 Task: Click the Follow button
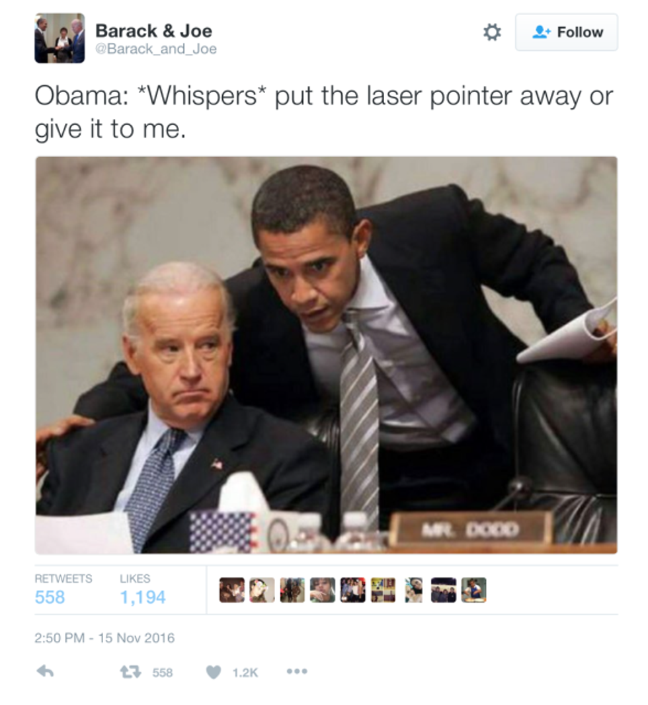[x=566, y=32]
